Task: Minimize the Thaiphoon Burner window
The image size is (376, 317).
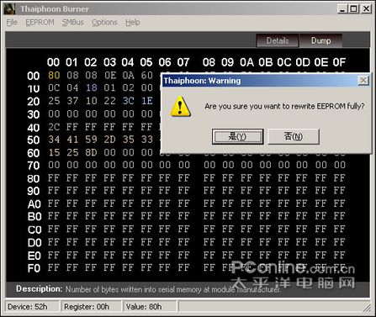Action: click(x=342, y=9)
